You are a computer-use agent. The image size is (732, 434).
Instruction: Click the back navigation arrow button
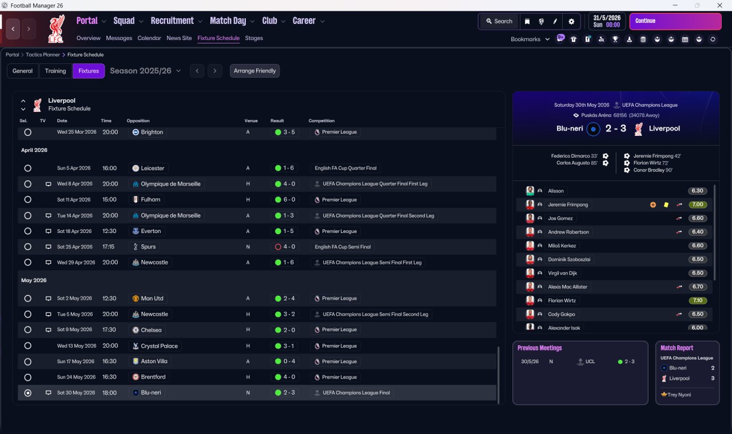point(13,29)
